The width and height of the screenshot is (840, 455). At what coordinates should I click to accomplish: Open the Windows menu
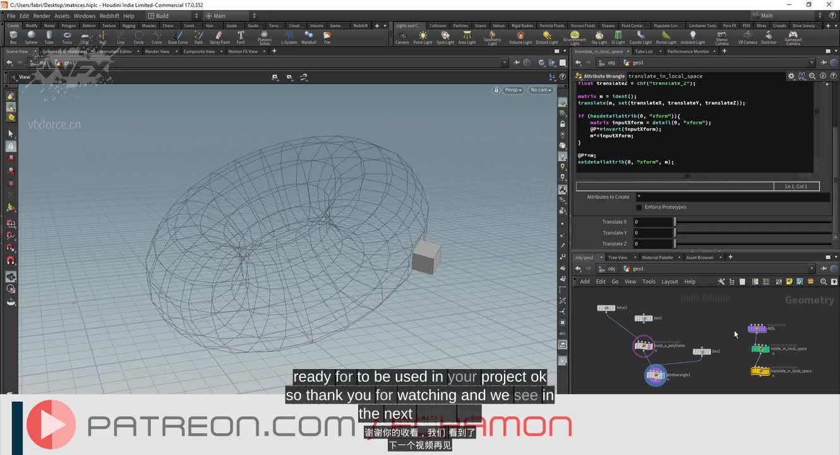click(x=83, y=15)
